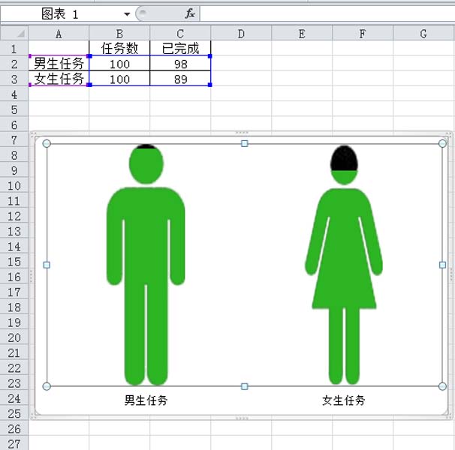Screen dimensions: 455x450
Task: Select row 5 header
Action: click(x=14, y=109)
